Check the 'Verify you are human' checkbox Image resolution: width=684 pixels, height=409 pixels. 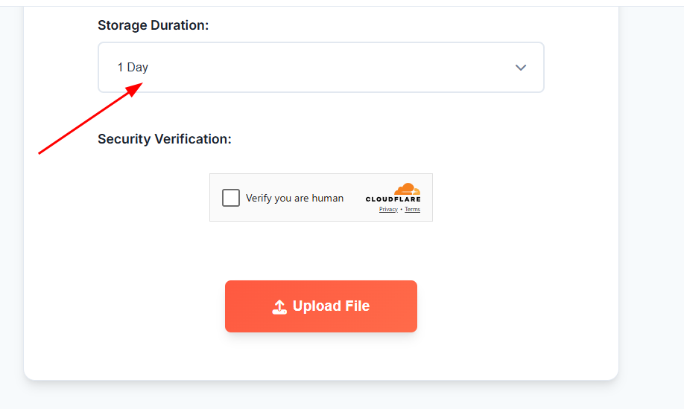coord(231,198)
